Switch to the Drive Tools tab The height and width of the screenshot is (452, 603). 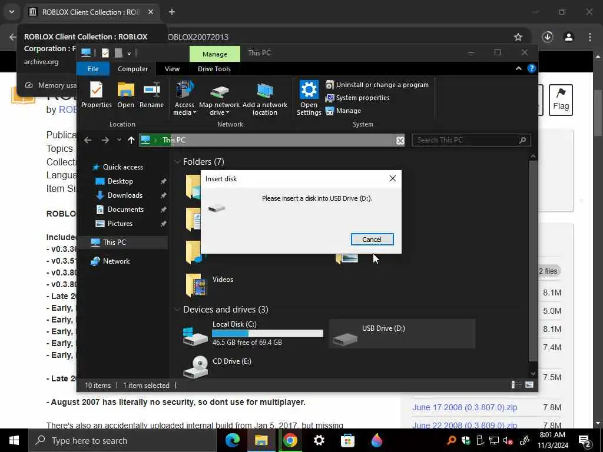(x=214, y=69)
